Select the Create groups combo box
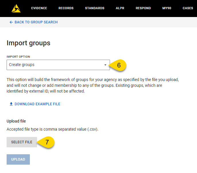 coord(58,65)
